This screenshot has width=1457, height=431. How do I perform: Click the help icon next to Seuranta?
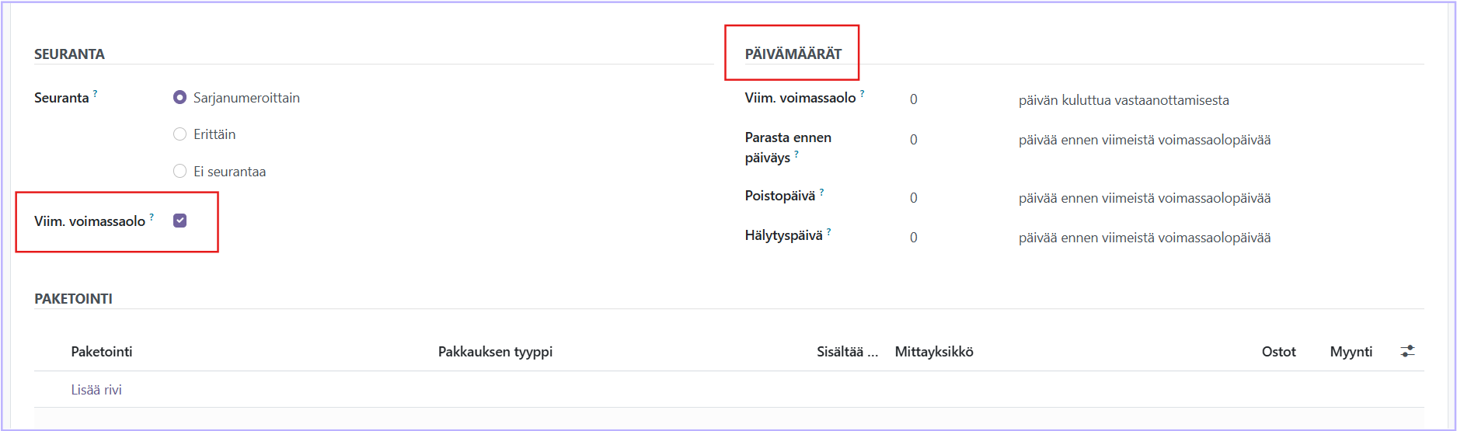(x=96, y=93)
